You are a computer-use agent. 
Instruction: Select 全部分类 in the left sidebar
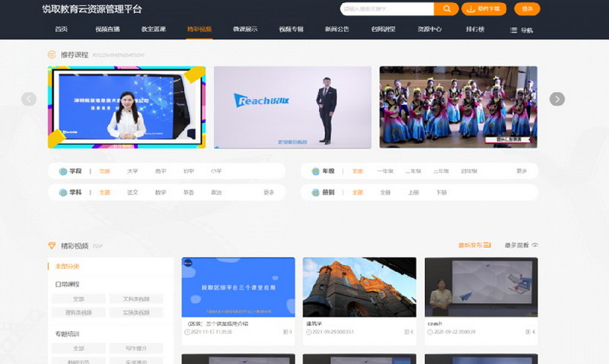coord(67,266)
